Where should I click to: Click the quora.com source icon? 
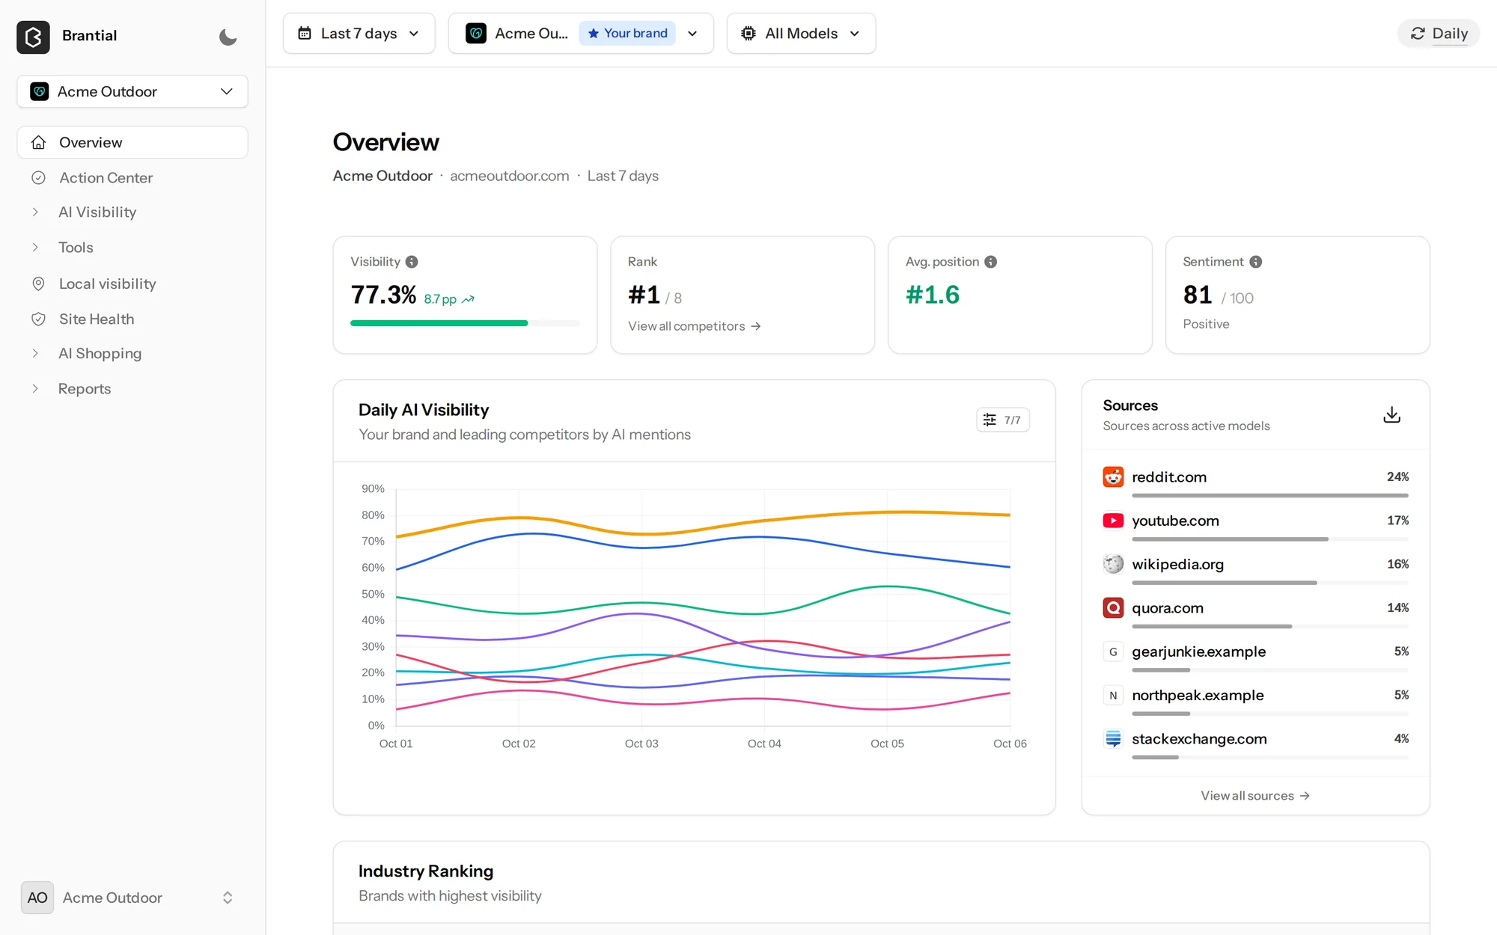[1113, 608]
